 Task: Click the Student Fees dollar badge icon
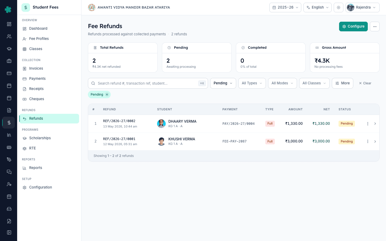pos(26,7)
